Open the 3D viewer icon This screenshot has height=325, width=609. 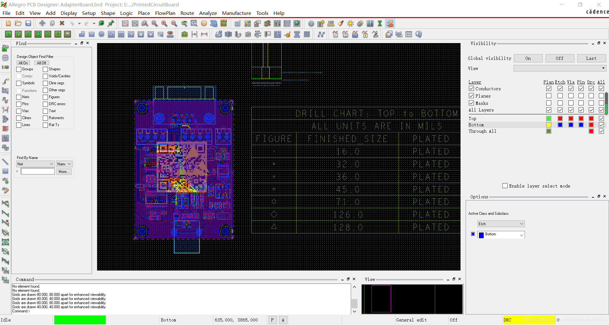(x=214, y=23)
